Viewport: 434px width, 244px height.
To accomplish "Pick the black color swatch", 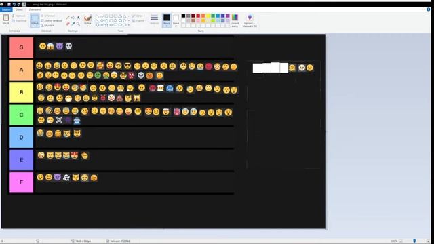I will [x=183, y=16].
